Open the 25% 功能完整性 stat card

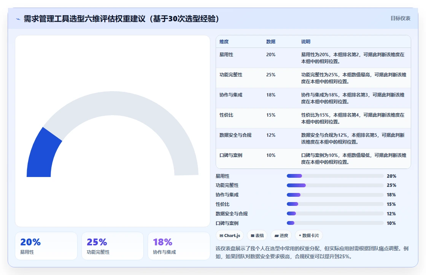(113, 246)
